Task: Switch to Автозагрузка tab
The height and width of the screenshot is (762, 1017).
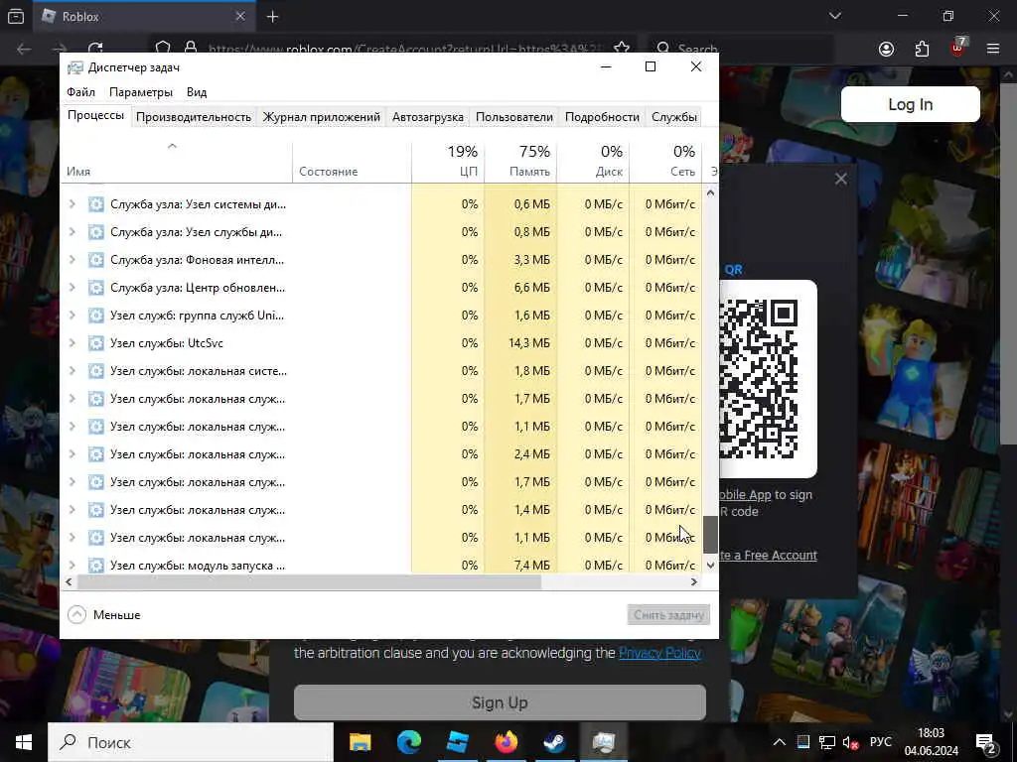Action: coord(427,117)
